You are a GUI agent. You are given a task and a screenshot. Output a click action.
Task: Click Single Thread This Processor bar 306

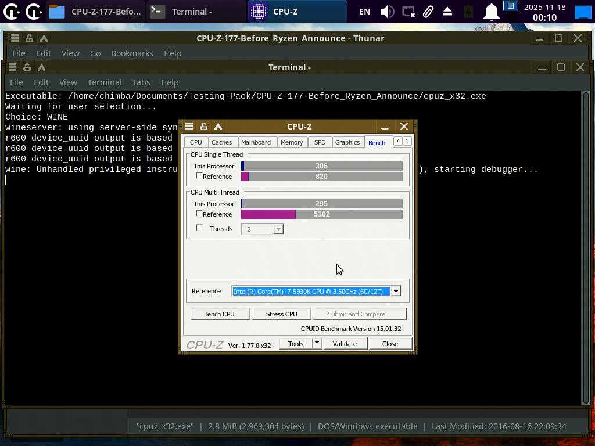322,166
